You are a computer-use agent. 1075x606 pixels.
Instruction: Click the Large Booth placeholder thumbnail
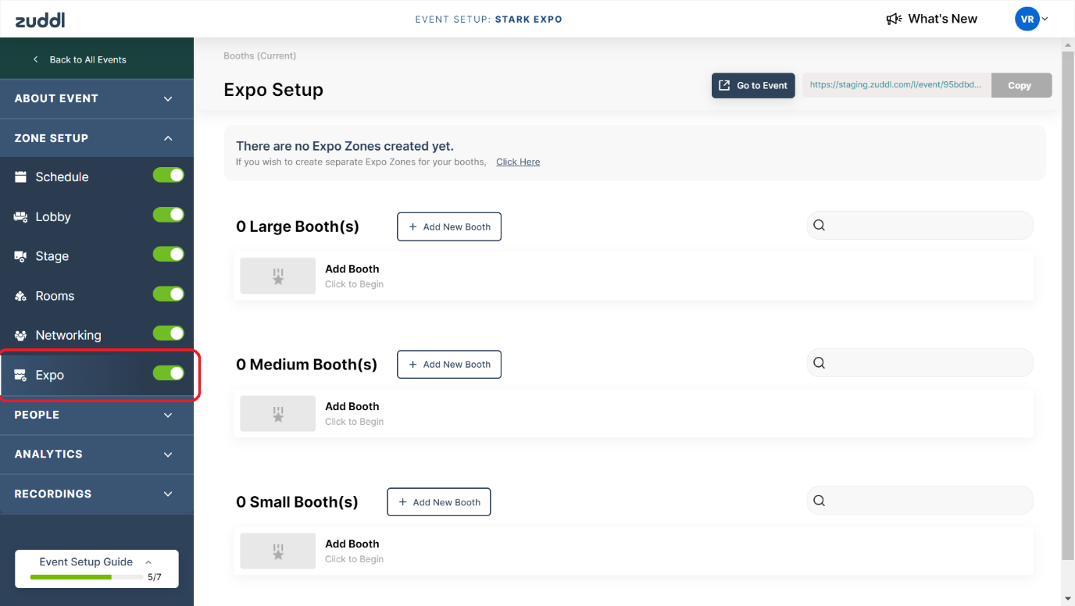[277, 276]
